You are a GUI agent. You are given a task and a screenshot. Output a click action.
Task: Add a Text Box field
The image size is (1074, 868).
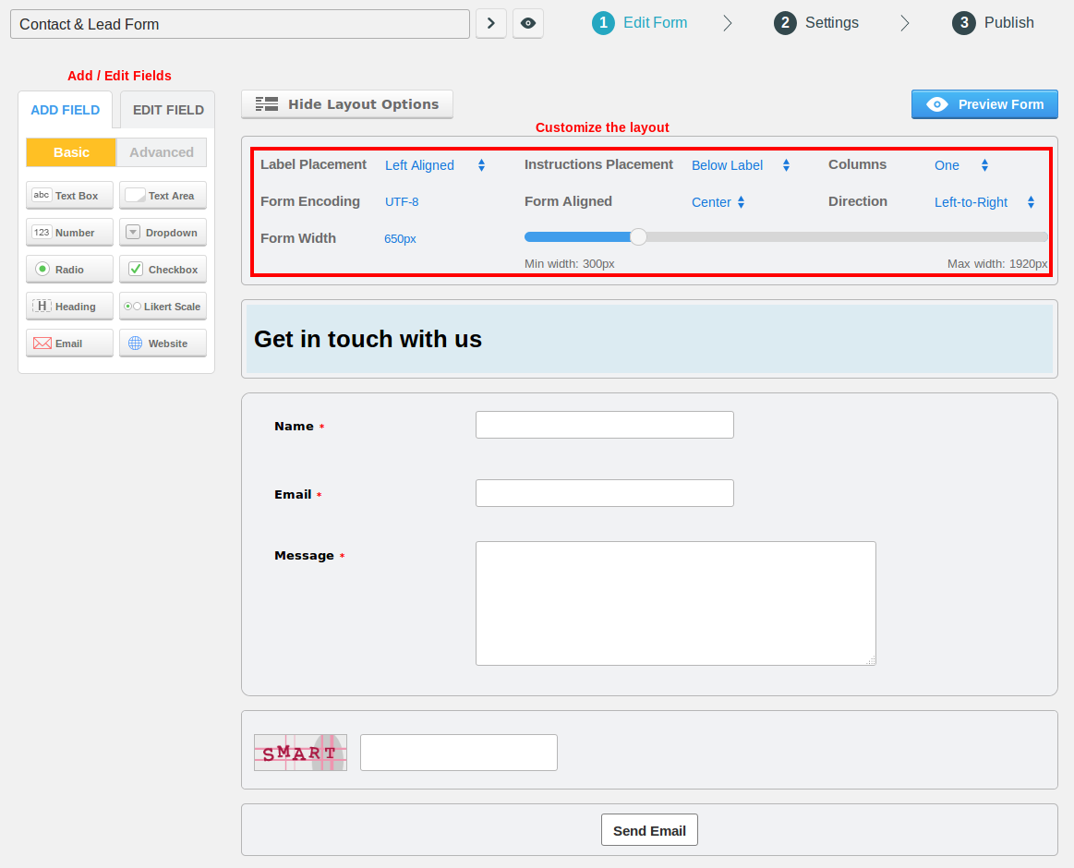click(69, 195)
